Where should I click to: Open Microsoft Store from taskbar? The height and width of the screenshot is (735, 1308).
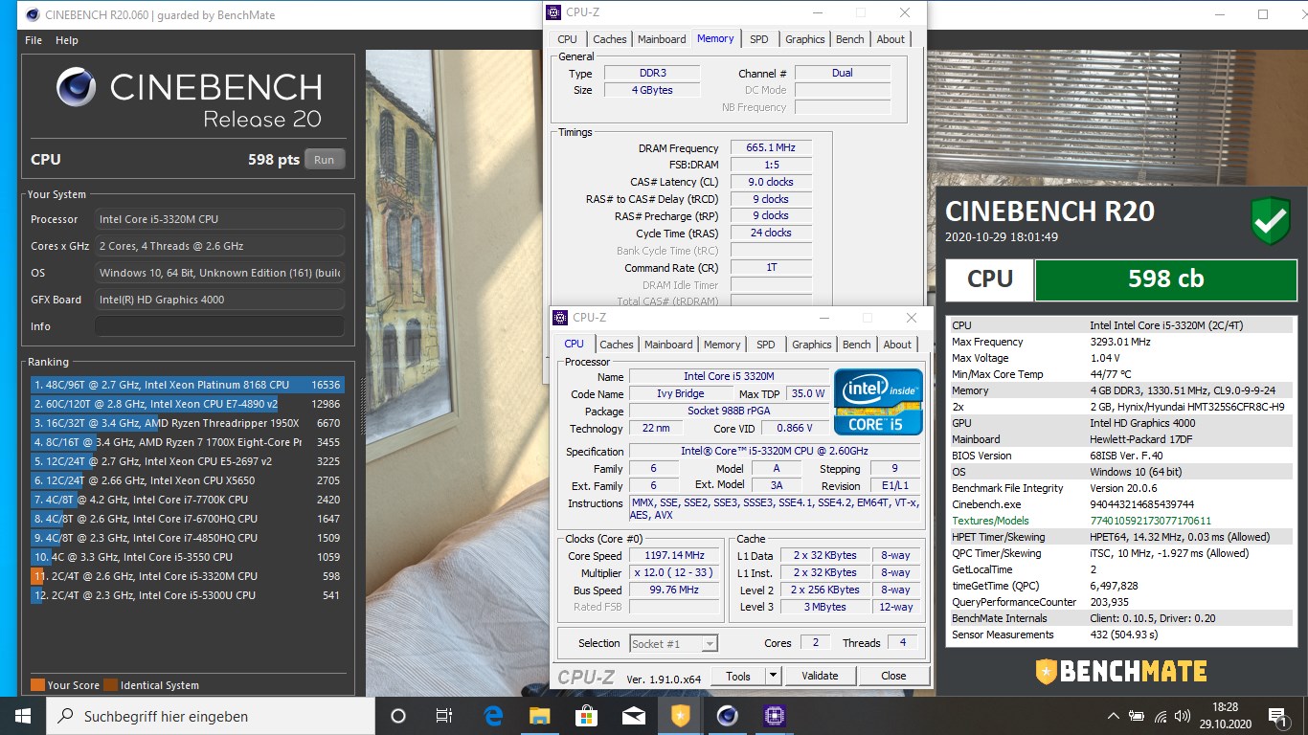pos(586,716)
